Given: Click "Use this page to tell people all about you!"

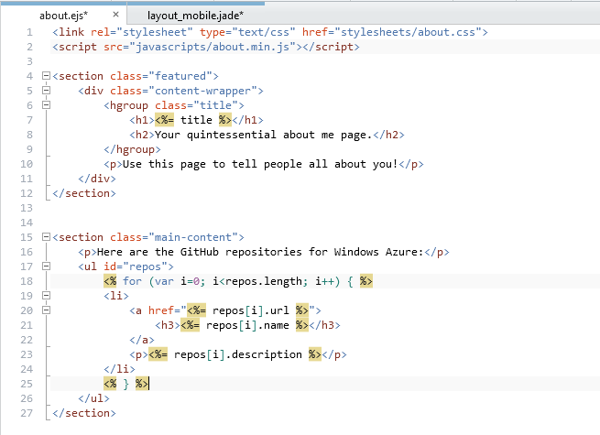Looking at the screenshot, I should pos(260,164).
